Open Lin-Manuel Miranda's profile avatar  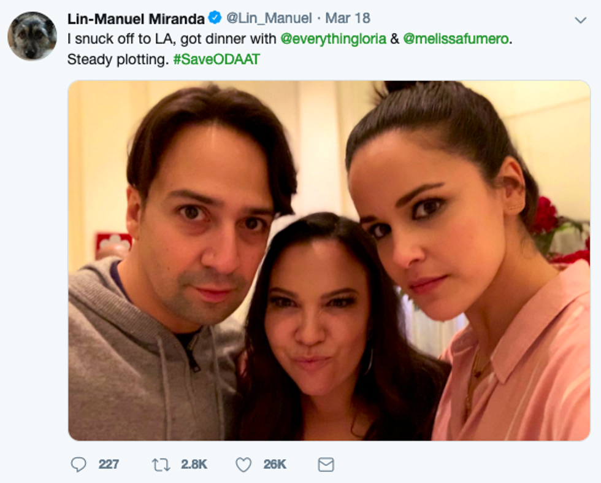32,36
